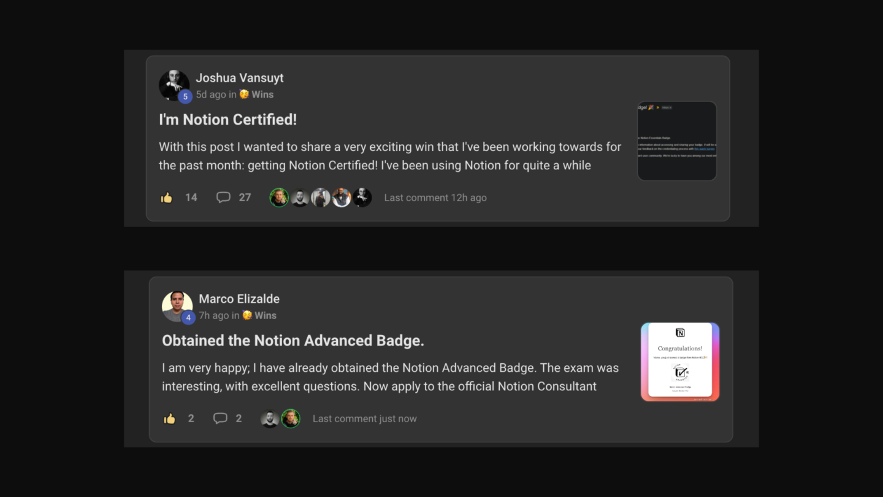
Task: Open the Joshua Vansuyt name link
Action: (x=240, y=78)
